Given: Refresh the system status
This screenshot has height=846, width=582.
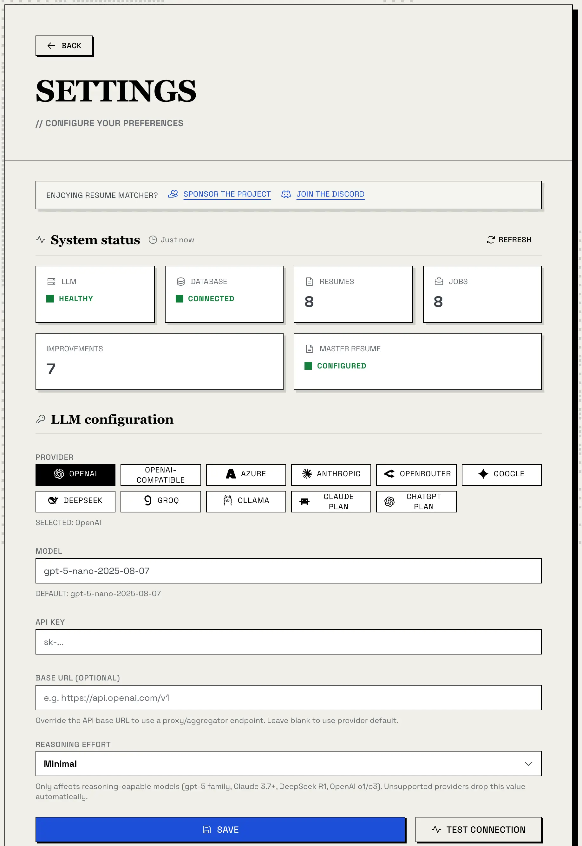Looking at the screenshot, I should 509,240.
